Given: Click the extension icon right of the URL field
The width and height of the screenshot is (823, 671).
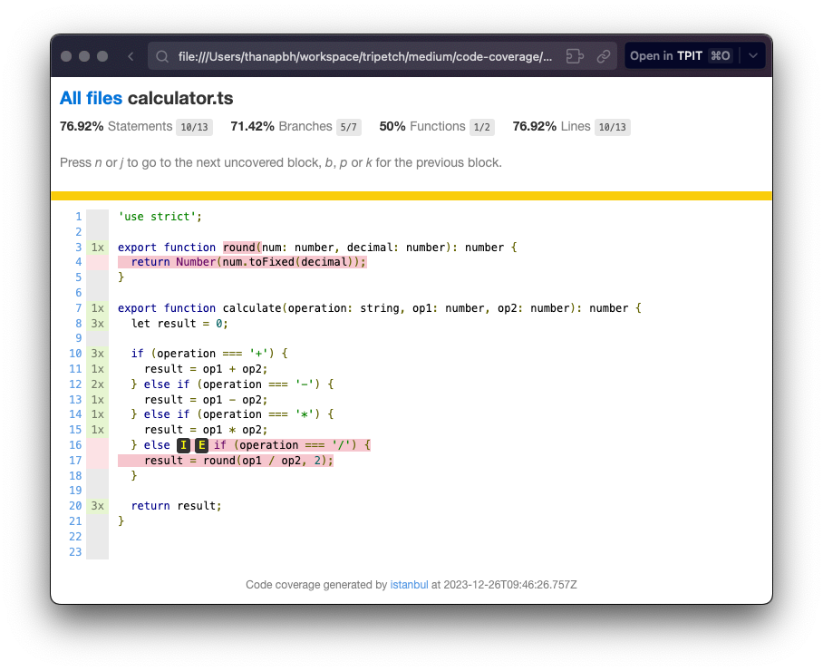Looking at the screenshot, I should pos(575,55).
